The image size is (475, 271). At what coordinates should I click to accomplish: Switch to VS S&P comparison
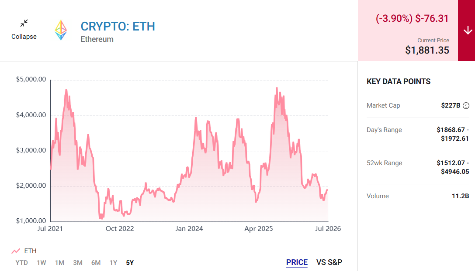tap(329, 262)
